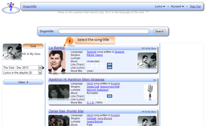The width and height of the screenshot is (206, 126).
Task: Open the La Bamba song title
Action: 57,48
